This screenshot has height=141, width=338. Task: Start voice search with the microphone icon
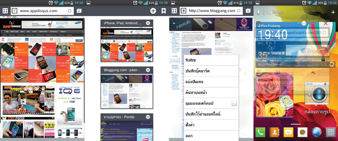click(259, 12)
